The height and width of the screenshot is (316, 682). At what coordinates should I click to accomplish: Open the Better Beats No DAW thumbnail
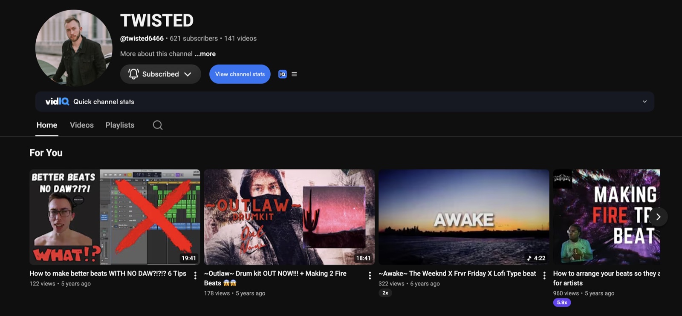tap(115, 217)
